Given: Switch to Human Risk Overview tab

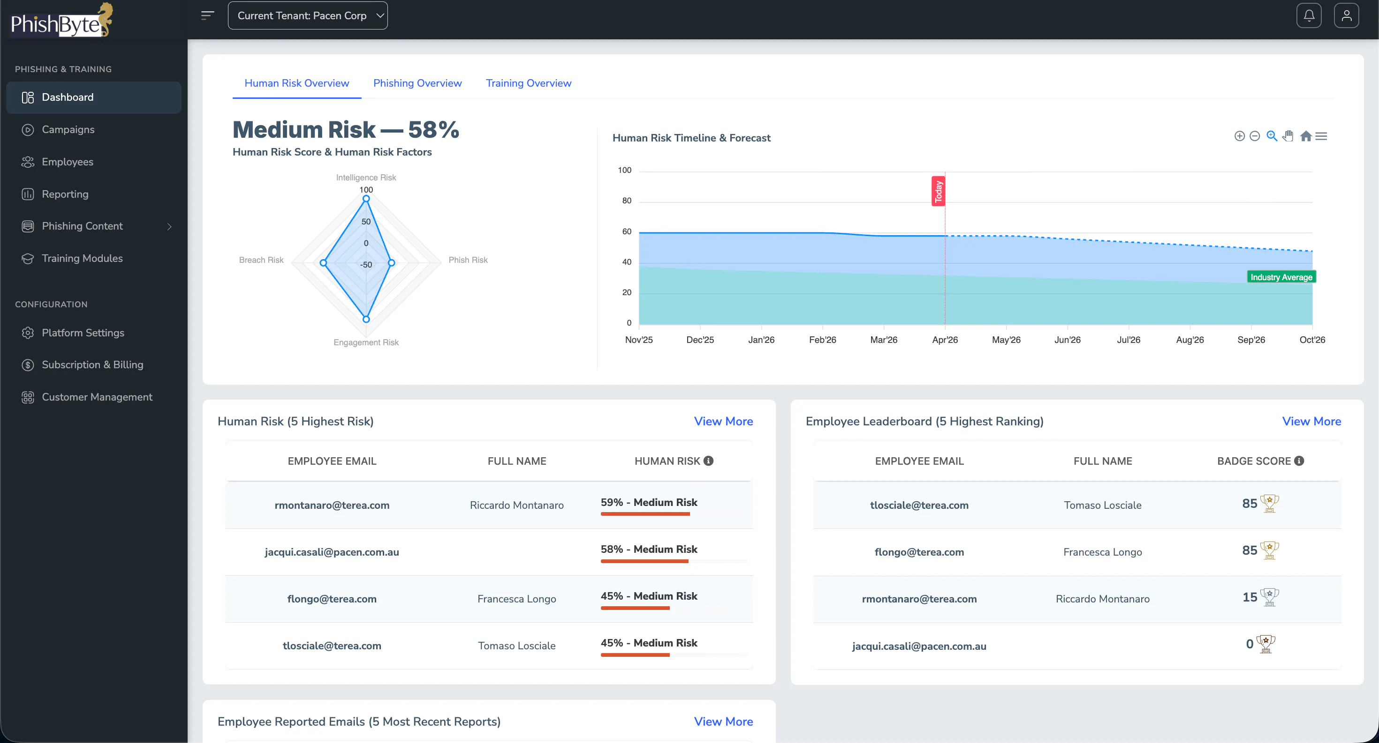Looking at the screenshot, I should 296,83.
